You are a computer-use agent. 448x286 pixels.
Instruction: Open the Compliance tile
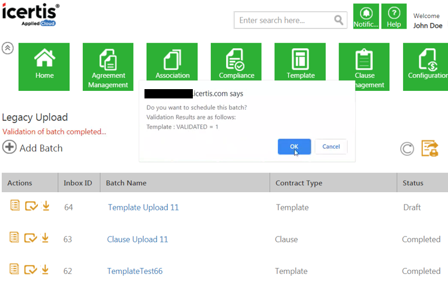click(236, 62)
